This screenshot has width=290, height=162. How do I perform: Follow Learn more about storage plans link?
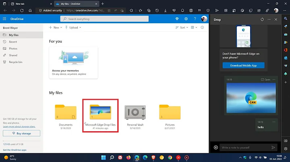pos(19,127)
